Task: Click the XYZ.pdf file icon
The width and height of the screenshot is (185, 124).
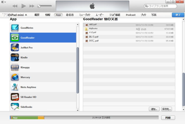Action: 87,33
